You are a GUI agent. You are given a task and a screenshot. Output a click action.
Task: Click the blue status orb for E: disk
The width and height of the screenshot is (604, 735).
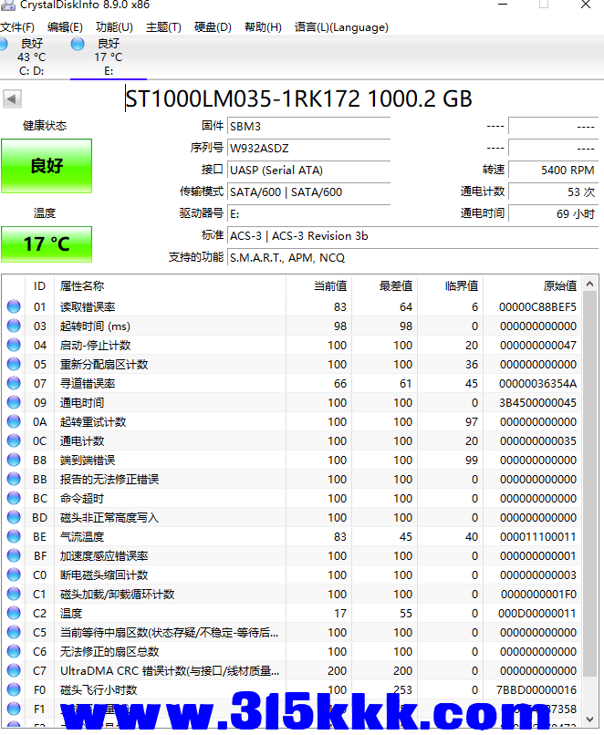78,44
